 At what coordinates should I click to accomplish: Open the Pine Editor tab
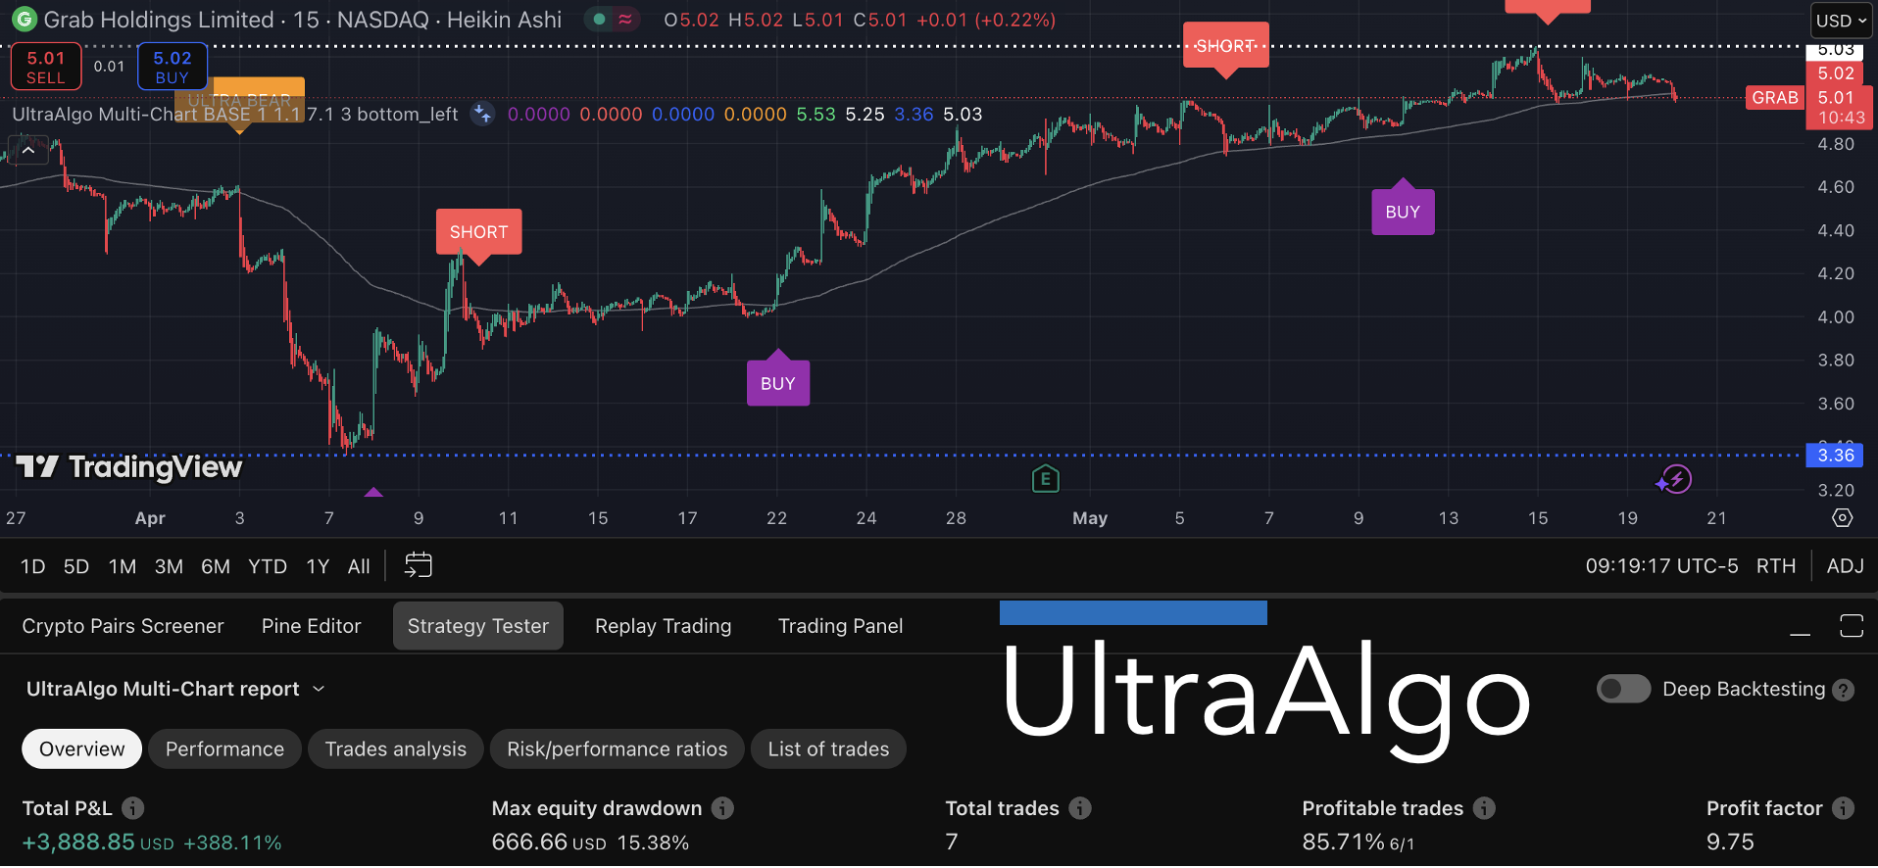(311, 626)
